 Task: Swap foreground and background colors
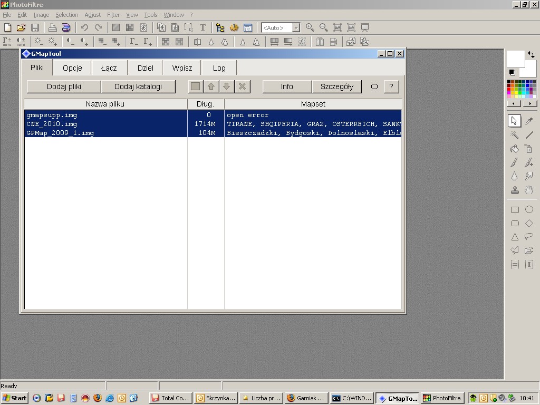[531, 54]
